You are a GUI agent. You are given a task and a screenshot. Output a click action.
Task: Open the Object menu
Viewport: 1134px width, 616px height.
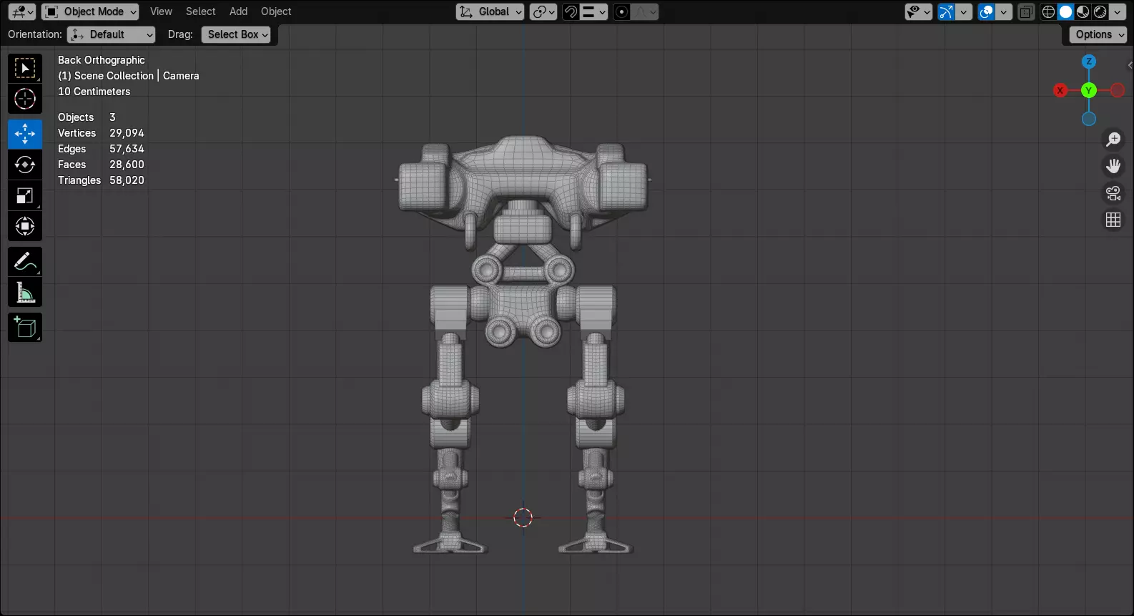tap(276, 11)
